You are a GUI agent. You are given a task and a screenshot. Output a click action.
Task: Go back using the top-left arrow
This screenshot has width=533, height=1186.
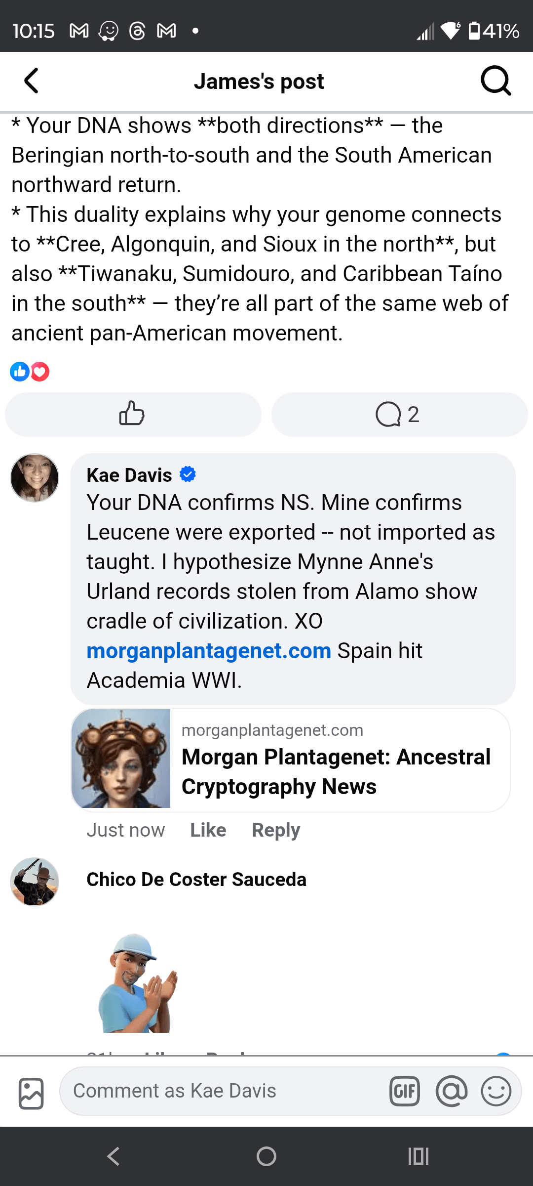(31, 81)
